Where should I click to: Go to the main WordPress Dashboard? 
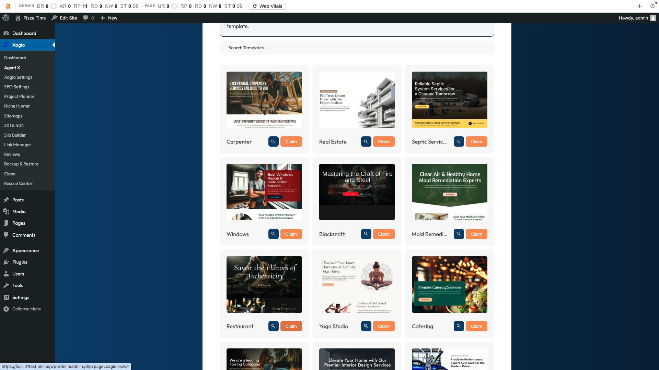click(x=27, y=33)
